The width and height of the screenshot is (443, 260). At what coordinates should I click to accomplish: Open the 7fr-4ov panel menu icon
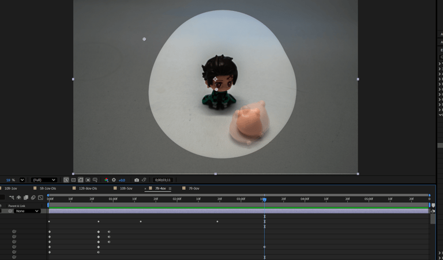tap(170, 189)
